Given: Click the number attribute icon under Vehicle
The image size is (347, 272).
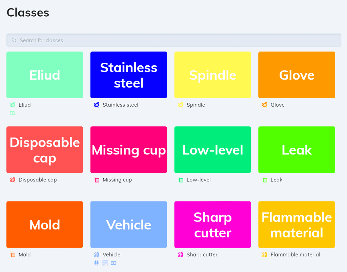Looking at the screenshot, I should click(96, 263).
